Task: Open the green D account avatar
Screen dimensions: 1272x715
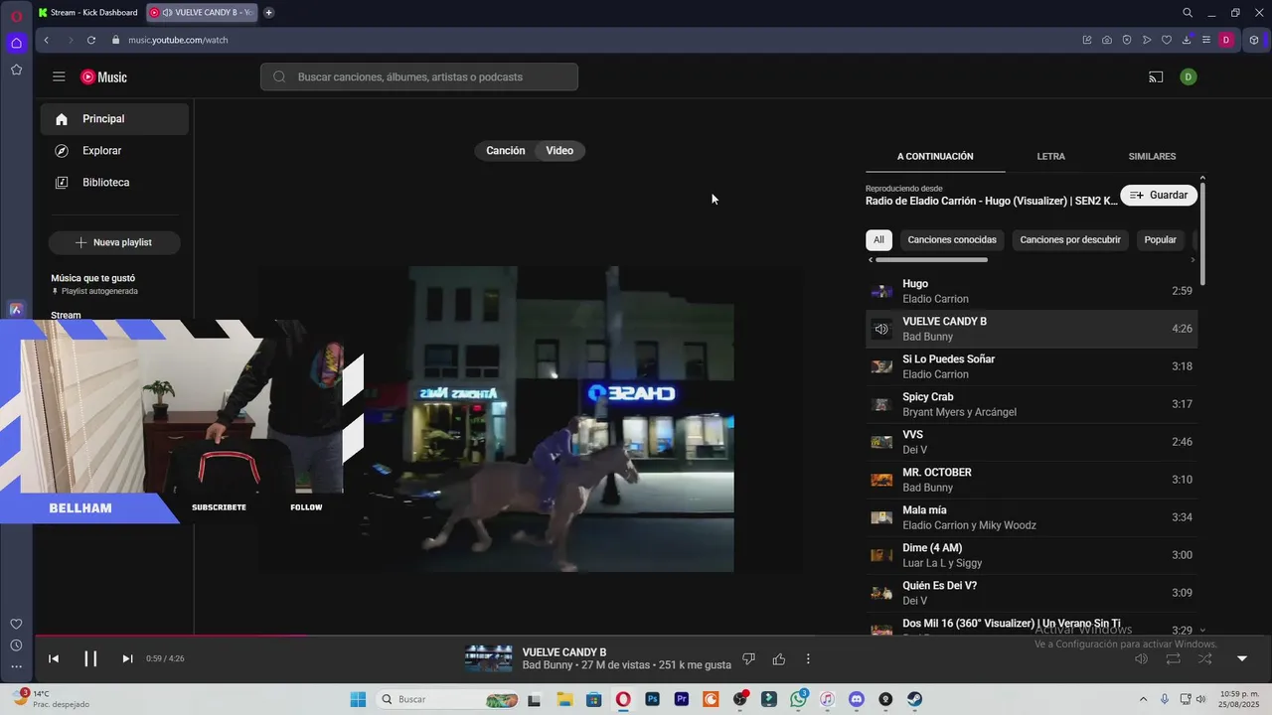Action: (1188, 76)
